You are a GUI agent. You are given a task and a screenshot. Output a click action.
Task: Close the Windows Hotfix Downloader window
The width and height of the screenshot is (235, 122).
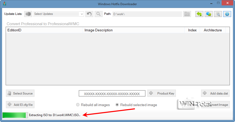228,3
